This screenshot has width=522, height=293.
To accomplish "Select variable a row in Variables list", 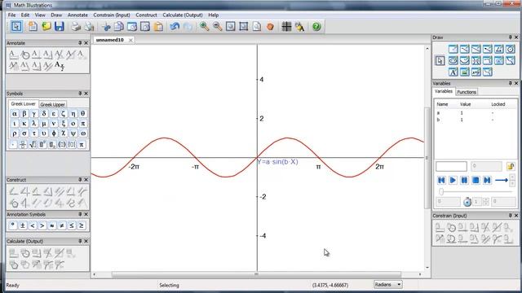I will [x=476, y=113].
